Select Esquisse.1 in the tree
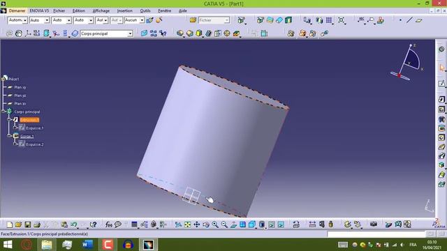 35,128
